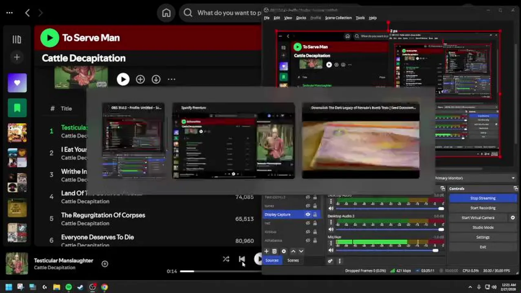This screenshot has width=521, height=293.
Task: Create a new playlist with the sidebar plus
Action: (x=17, y=57)
